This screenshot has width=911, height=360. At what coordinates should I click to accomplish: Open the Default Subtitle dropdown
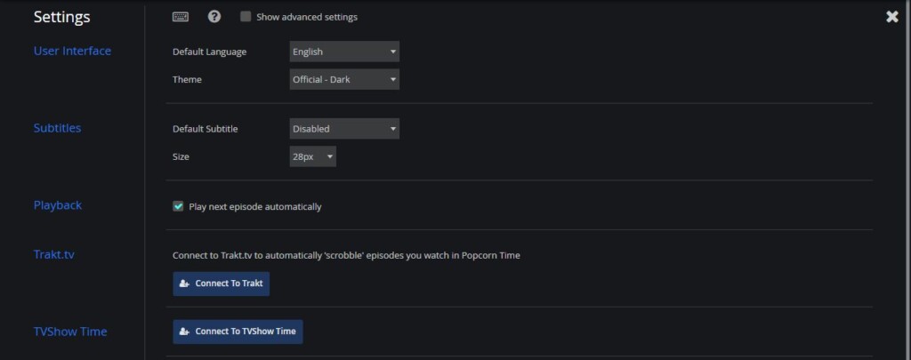click(344, 129)
